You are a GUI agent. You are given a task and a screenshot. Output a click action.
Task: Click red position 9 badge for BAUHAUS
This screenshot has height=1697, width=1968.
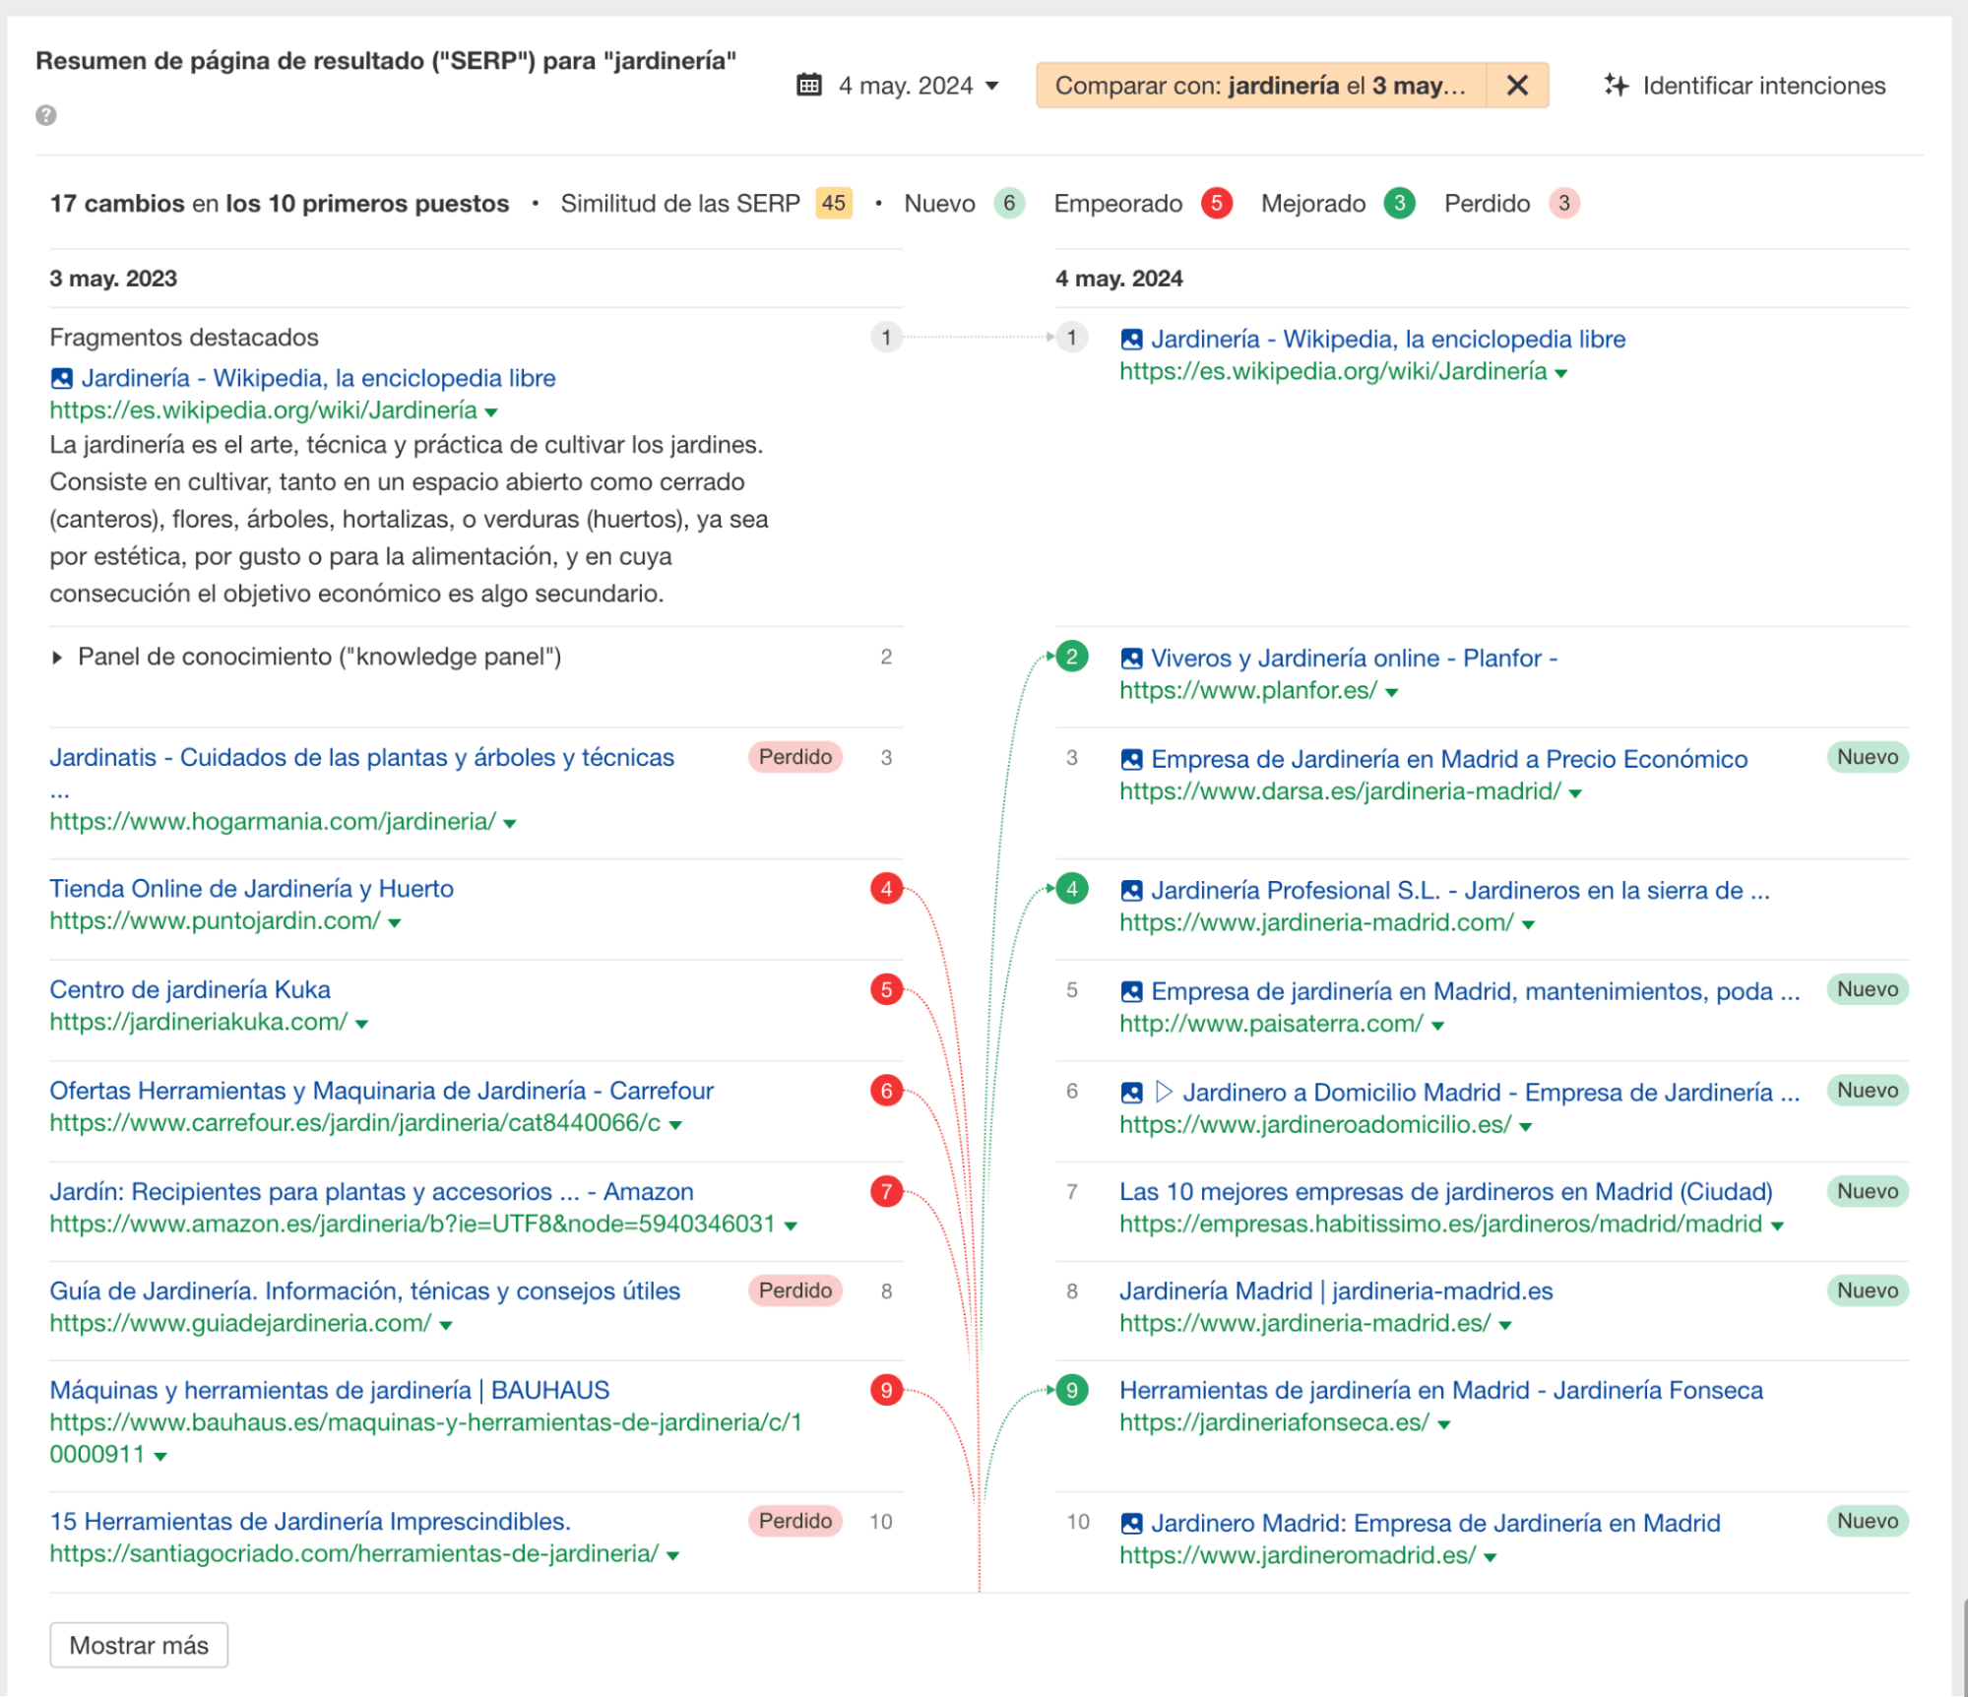coord(886,1391)
